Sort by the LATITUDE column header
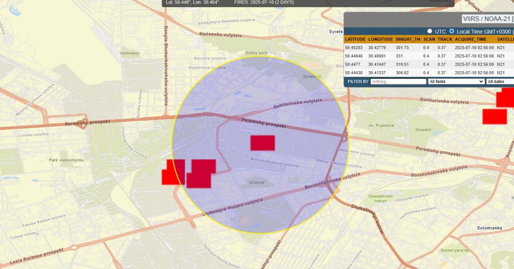The height and width of the screenshot is (269, 514). [355, 39]
